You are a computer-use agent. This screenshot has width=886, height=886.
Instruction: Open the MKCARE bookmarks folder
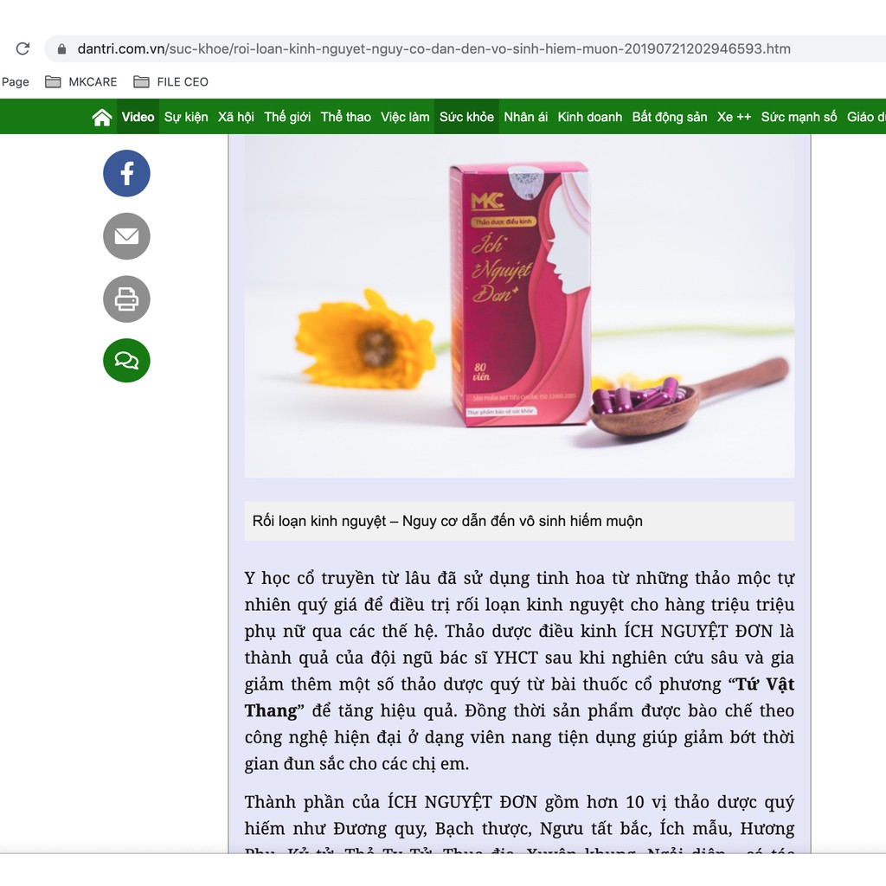(80, 82)
